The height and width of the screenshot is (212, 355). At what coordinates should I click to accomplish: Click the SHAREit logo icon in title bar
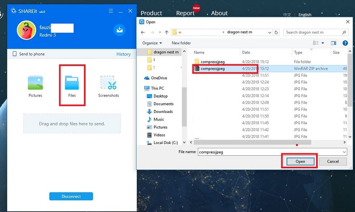[14, 11]
